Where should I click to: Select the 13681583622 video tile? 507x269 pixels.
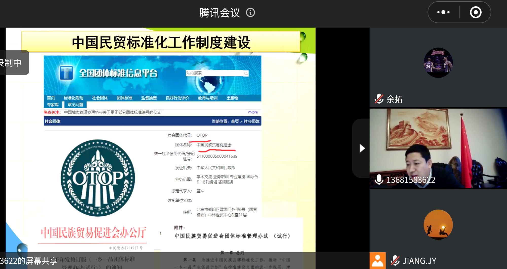(438, 148)
